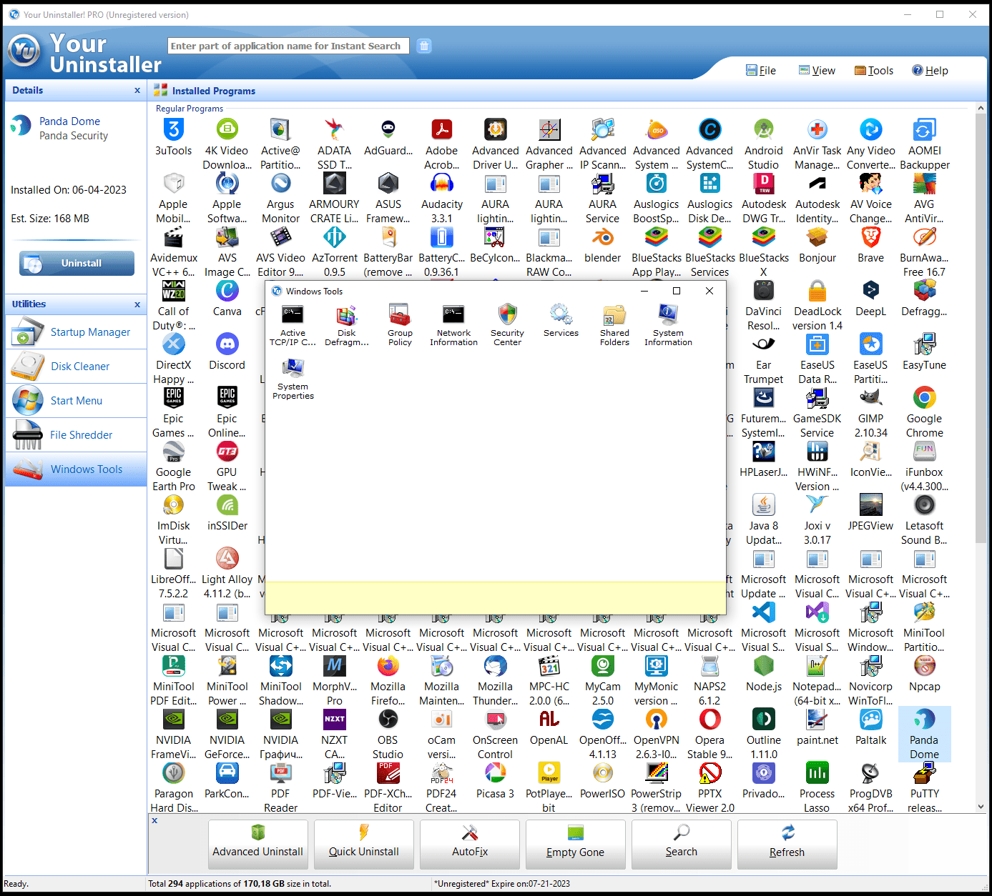Minimize the Windows Tools dialog
Screen dimensions: 992x896
(x=644, y=291)
